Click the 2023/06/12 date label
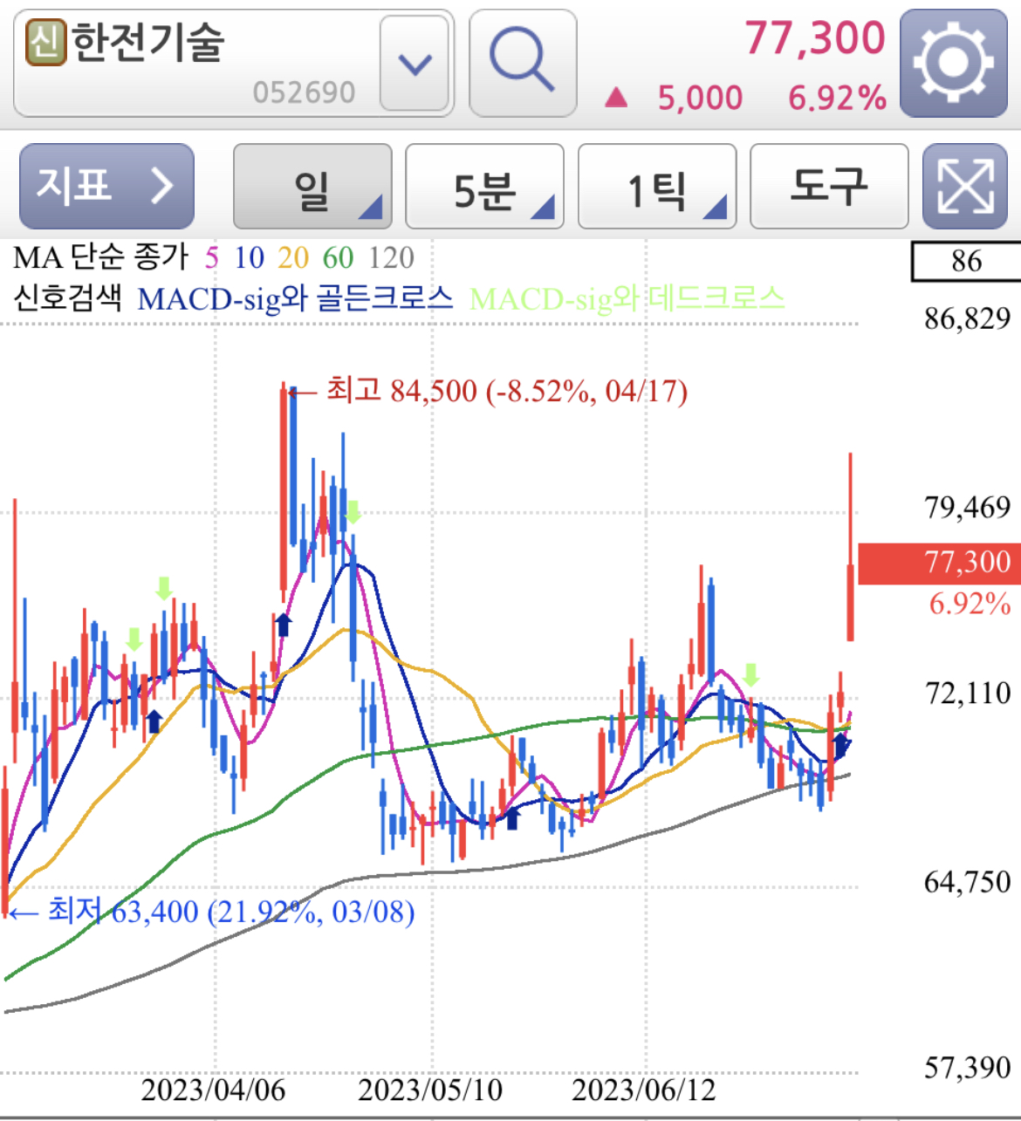This screenshot has width=1021, height=1121. pos(643,1090)
